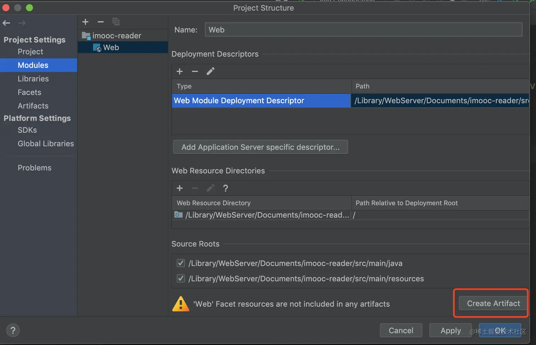Open web resource directories help question mark

tap(225, 188)
